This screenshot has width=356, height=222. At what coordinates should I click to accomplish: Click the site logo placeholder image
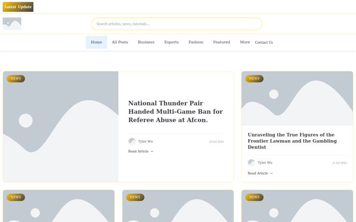coord(12,24)
